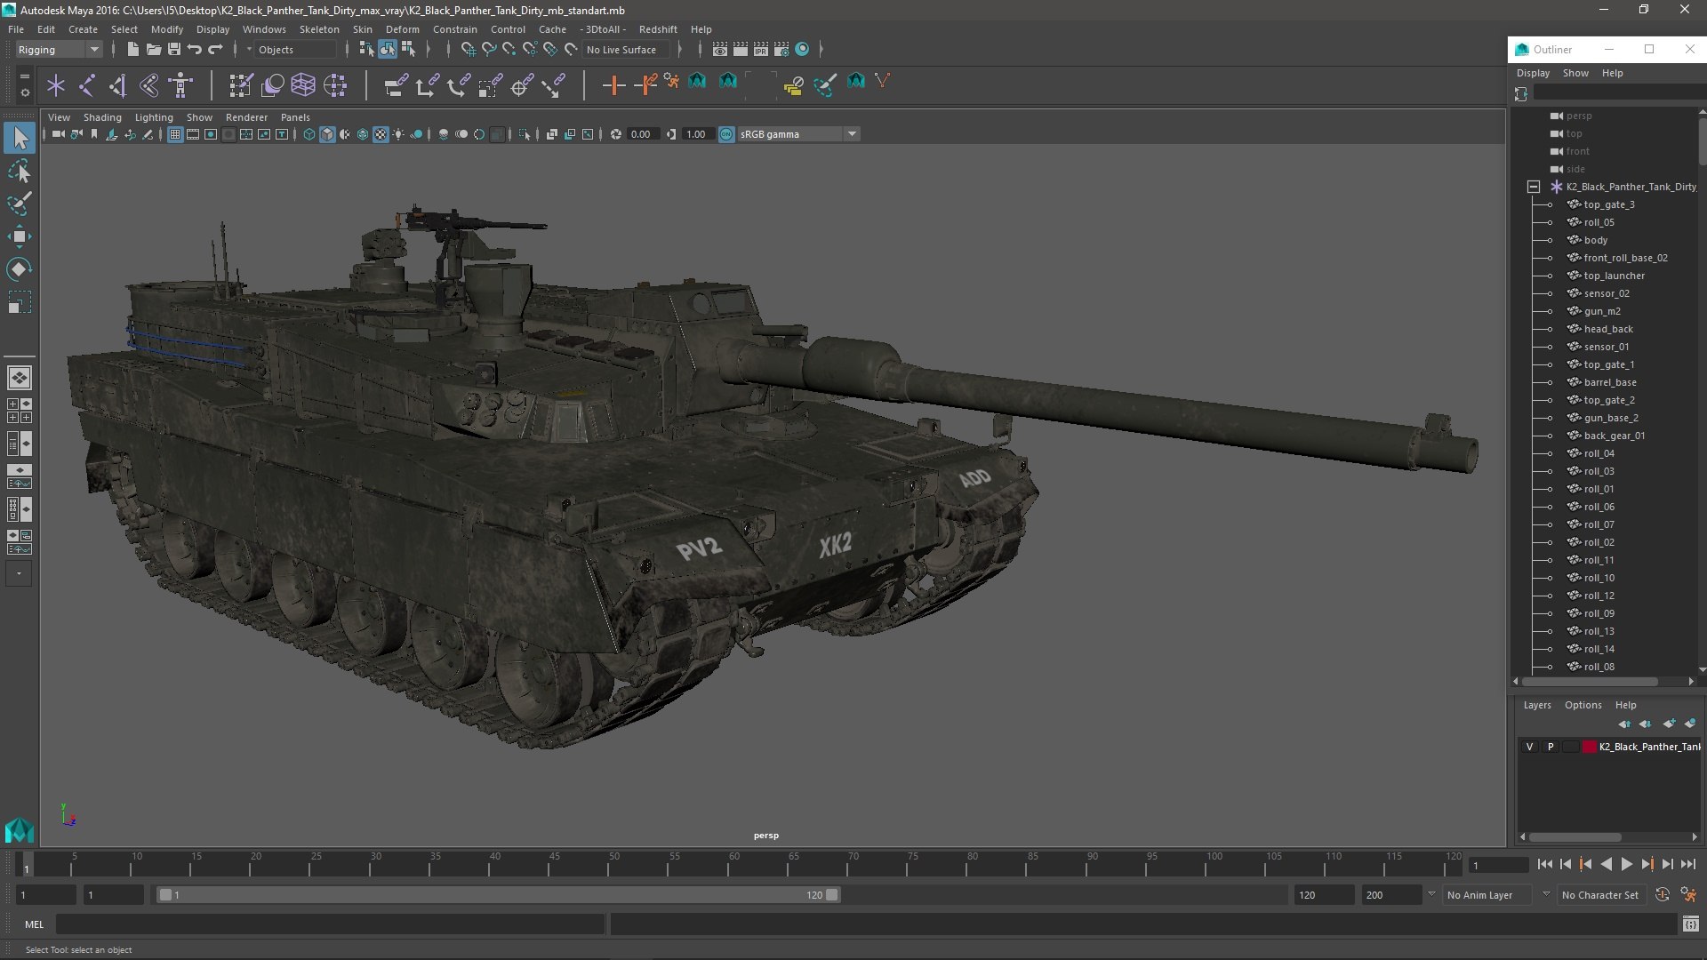Create a new layer from selected
Viewport: 1707px width, 960px height.
pyautogui.click(x=1690, y=724)
